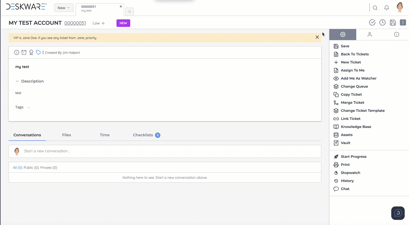Click the search magnifier icon
Screen dimensions: 409x225
(x=375, y=8)
